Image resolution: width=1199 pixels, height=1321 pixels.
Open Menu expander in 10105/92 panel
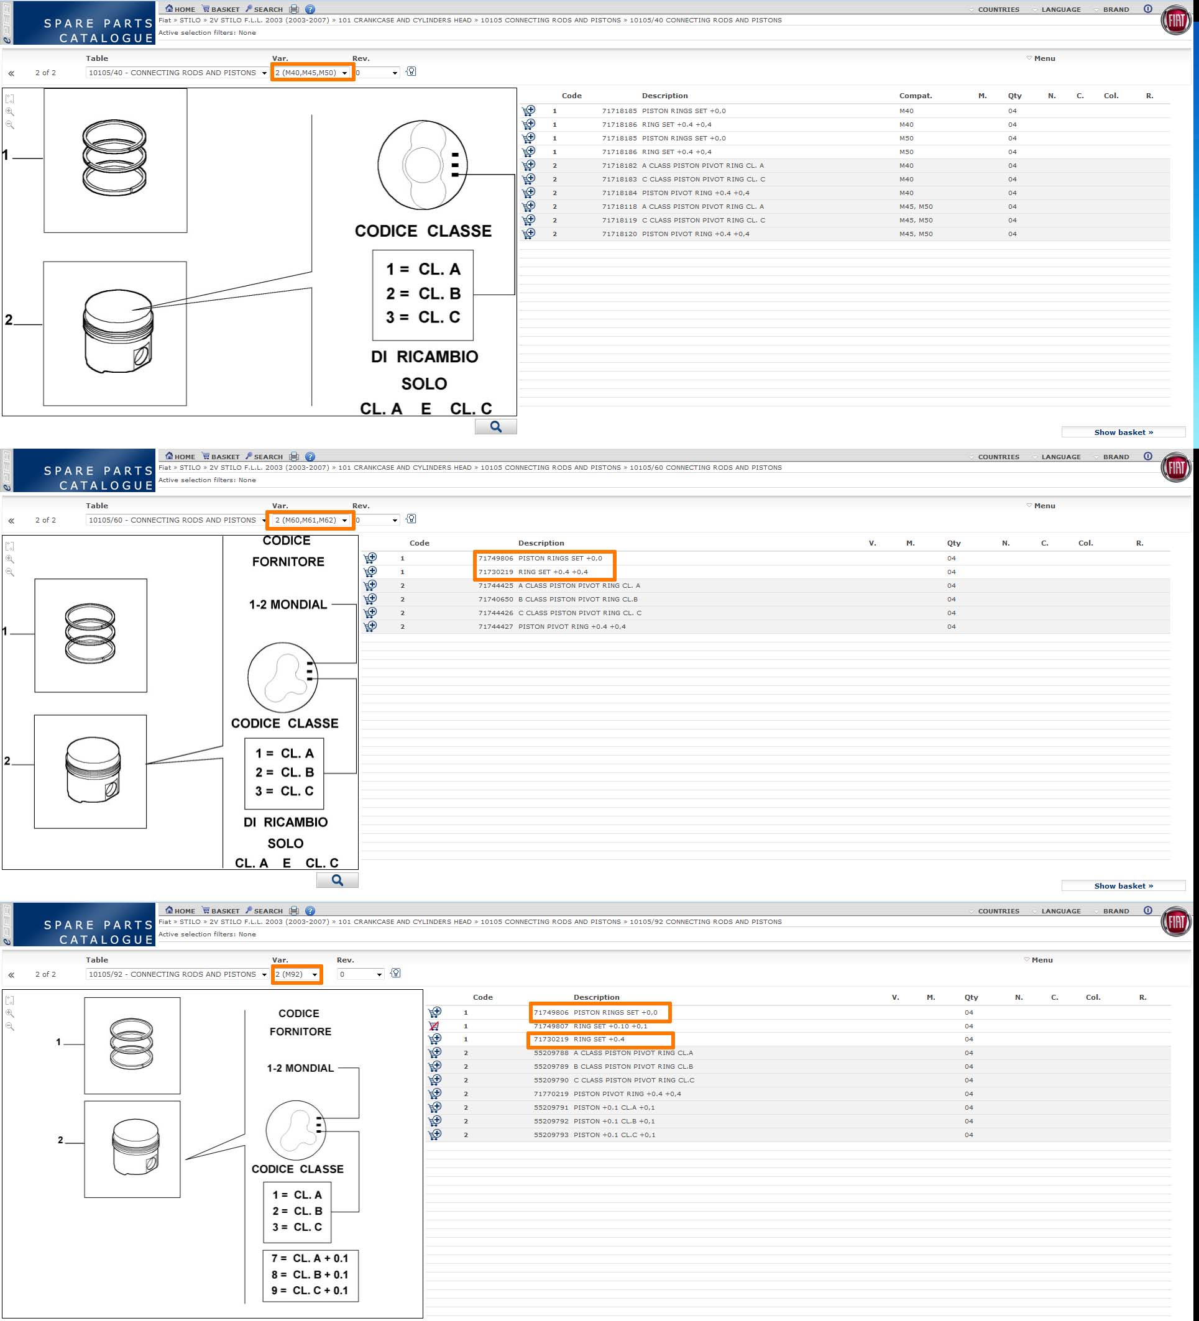(1040, 960)
